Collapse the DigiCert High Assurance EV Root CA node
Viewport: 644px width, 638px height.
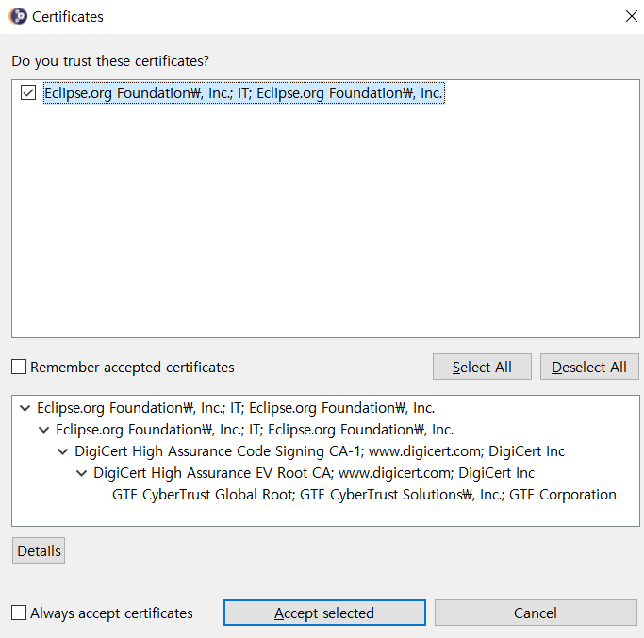[x=82, y=473]
